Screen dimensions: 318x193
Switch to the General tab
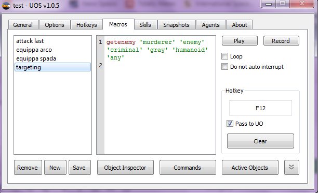click(23, 25)
